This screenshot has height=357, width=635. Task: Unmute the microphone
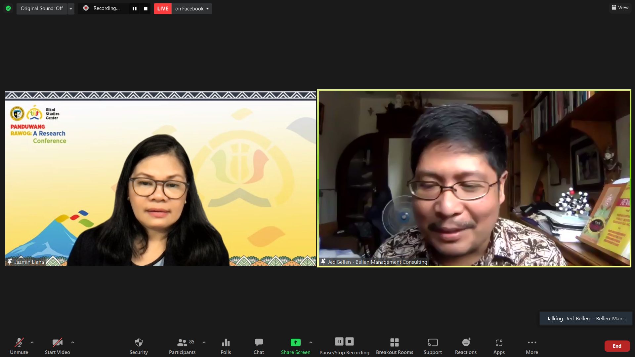click(x=19, y=346)
